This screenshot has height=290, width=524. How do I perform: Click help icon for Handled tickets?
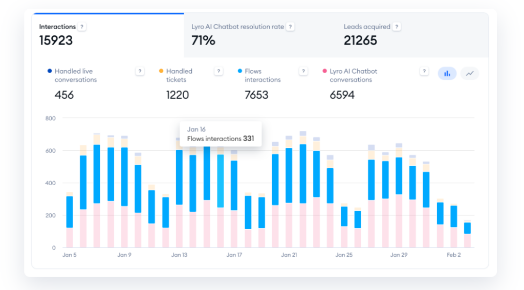coord(219,71)
